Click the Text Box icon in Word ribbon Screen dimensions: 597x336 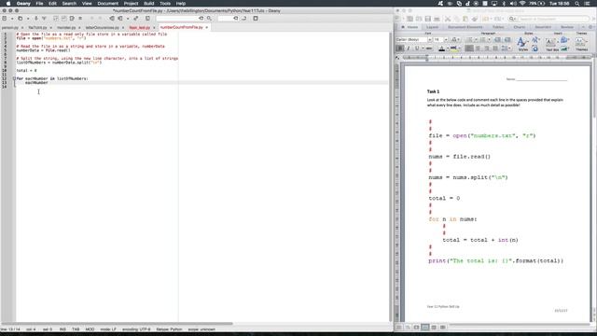[x=550, y=42]
